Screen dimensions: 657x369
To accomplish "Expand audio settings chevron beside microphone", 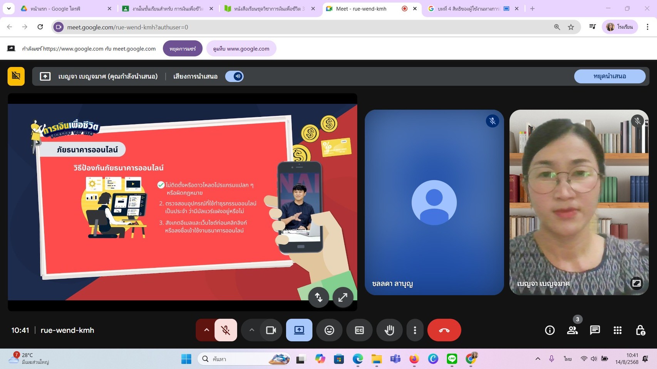I will (206, 330).
